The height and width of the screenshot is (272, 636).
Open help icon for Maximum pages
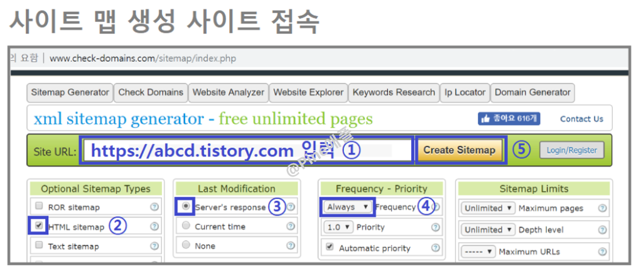tap(602, 209)
